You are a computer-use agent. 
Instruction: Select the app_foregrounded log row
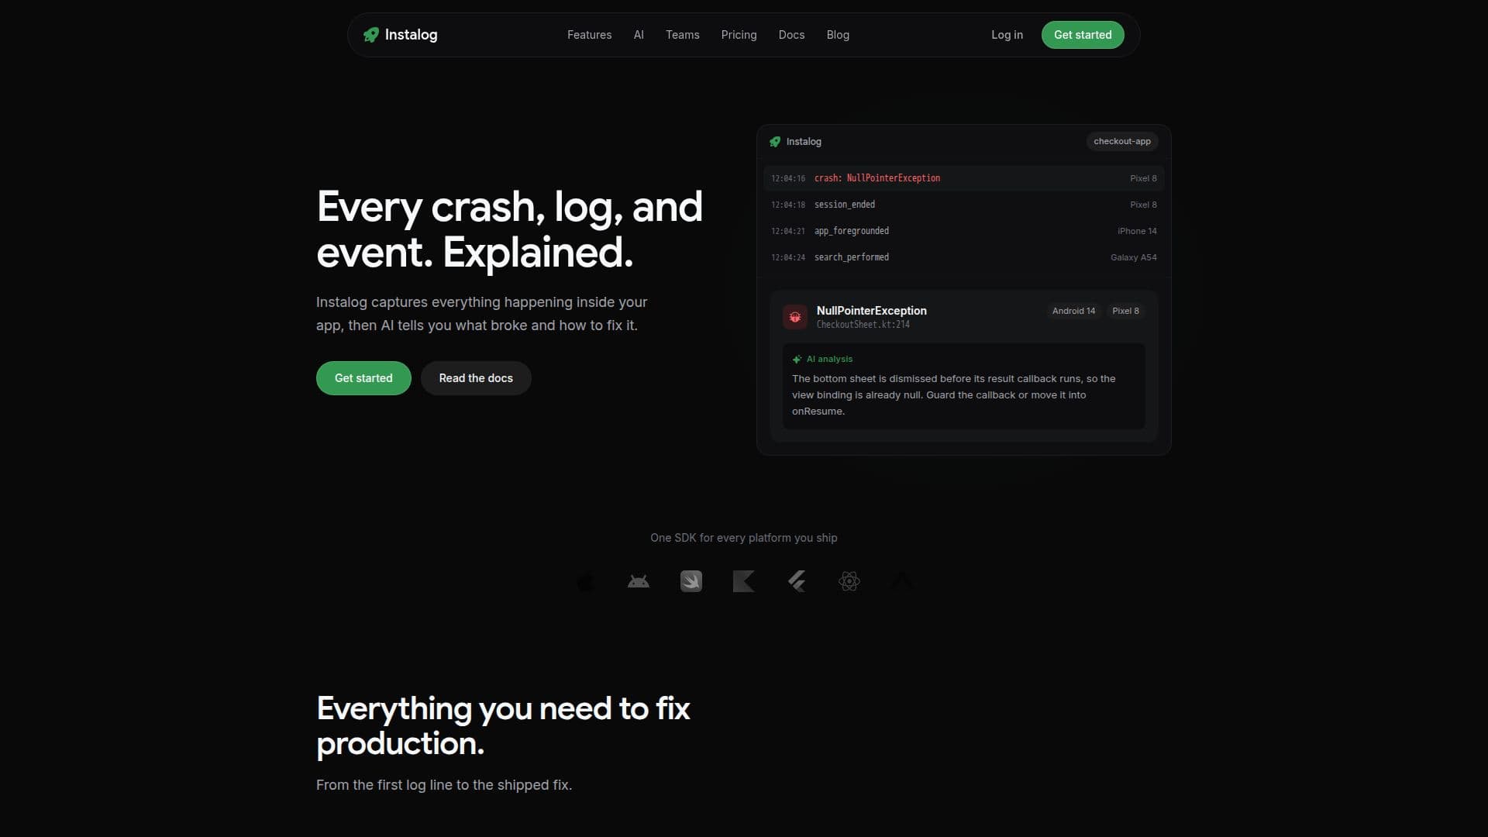[x=963, y=231]
